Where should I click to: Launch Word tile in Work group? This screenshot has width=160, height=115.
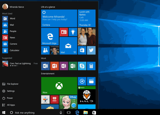coord(45,66)
